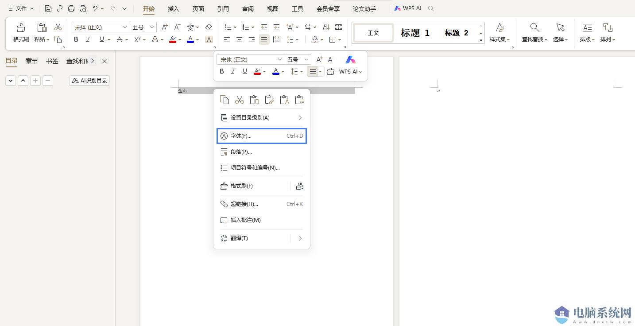The height and width of the screenshot is (326, 635).
Task: Open the ribbon font size 五号 dropdown
Action: (x=152, y=27)
